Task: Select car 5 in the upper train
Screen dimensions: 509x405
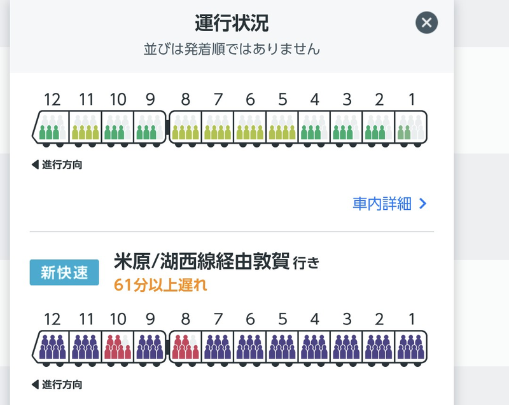Action: coord(282,127)
